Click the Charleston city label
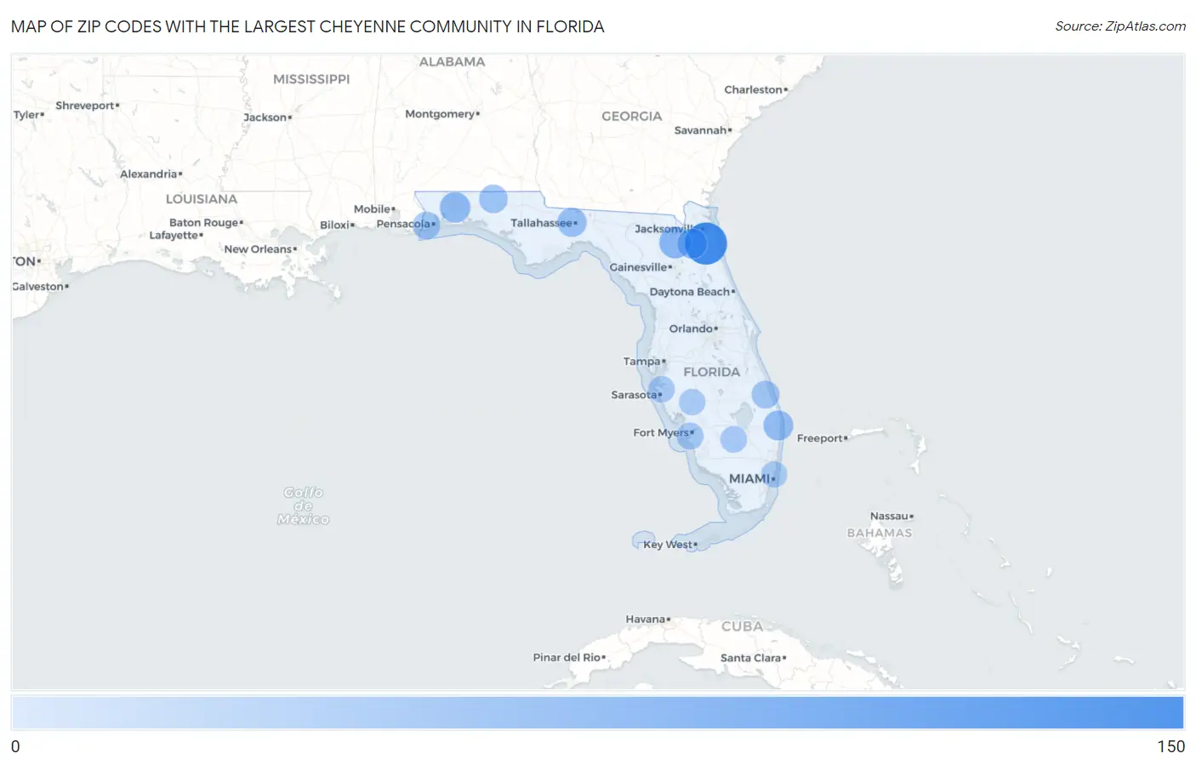The height and width of the screenshot is (765, 1196). [x=753, y=90]
